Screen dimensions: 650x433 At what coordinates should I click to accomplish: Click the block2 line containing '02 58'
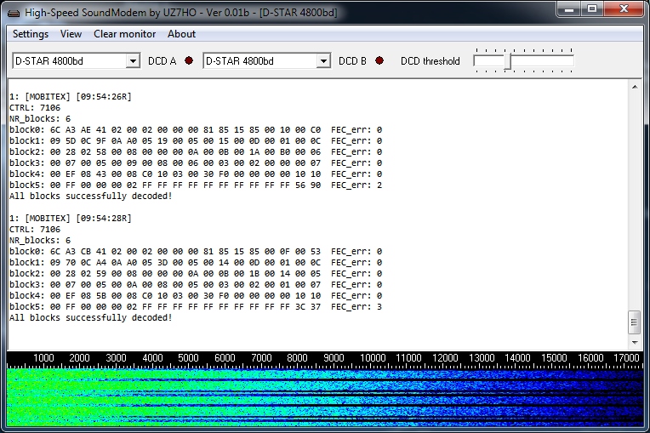point(196,152)
